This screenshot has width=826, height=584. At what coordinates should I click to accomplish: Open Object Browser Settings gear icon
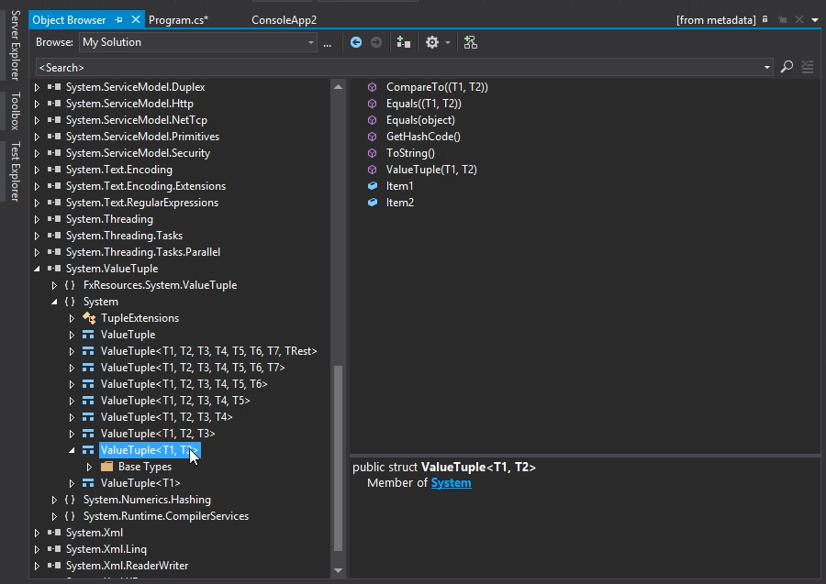coord(432,42)
